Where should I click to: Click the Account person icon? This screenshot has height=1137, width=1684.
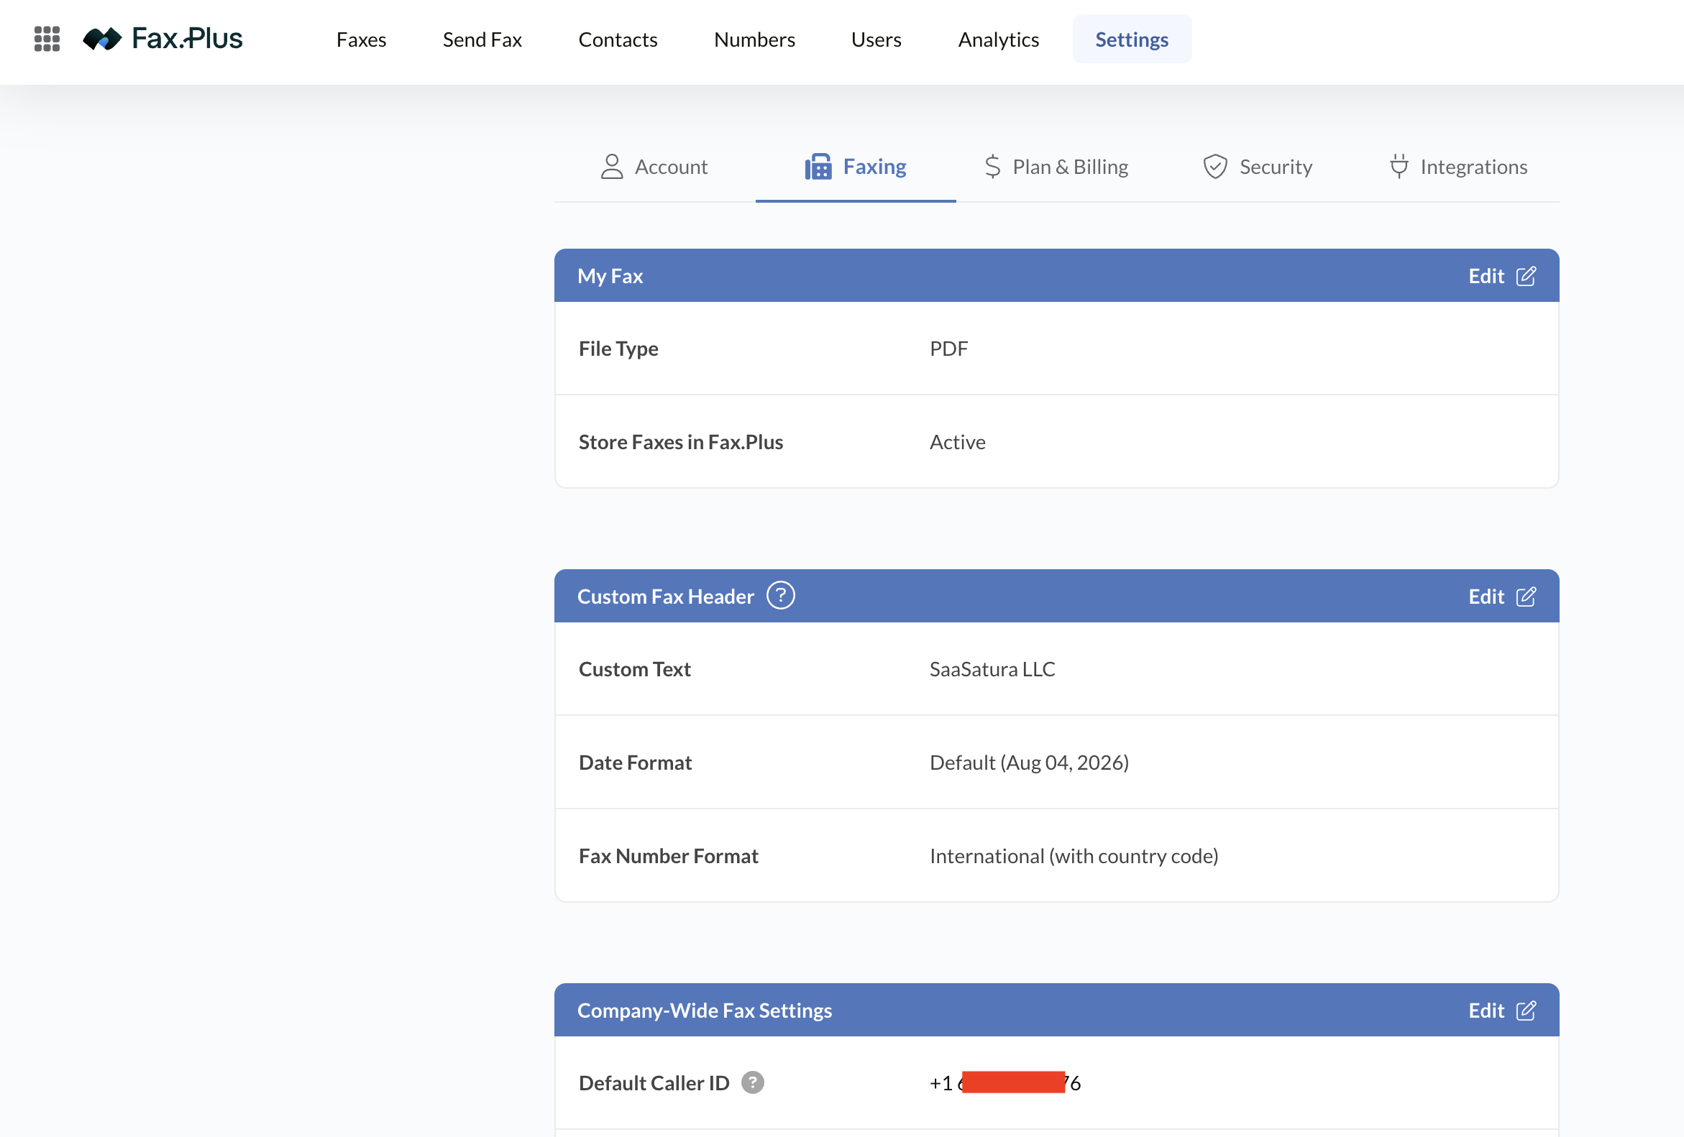[x=612, y=167]
